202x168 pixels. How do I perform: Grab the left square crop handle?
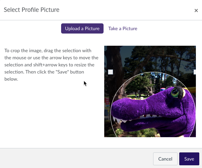tap(110, 72)
